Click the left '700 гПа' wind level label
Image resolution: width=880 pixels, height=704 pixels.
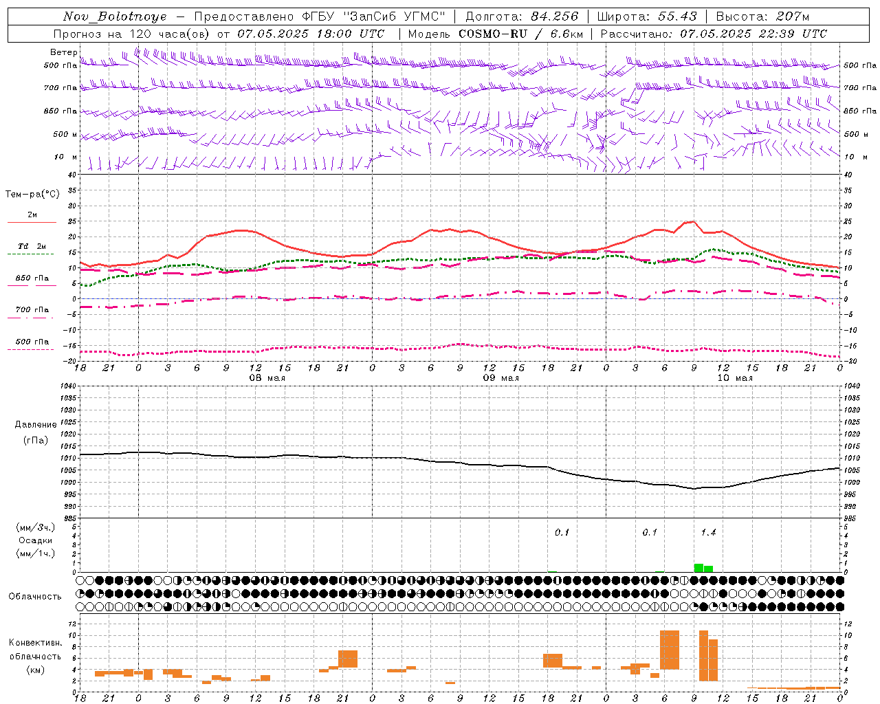pos(60,88)
